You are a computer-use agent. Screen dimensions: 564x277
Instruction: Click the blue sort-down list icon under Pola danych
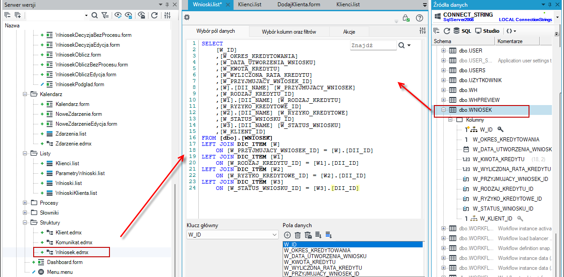(328, 235)
